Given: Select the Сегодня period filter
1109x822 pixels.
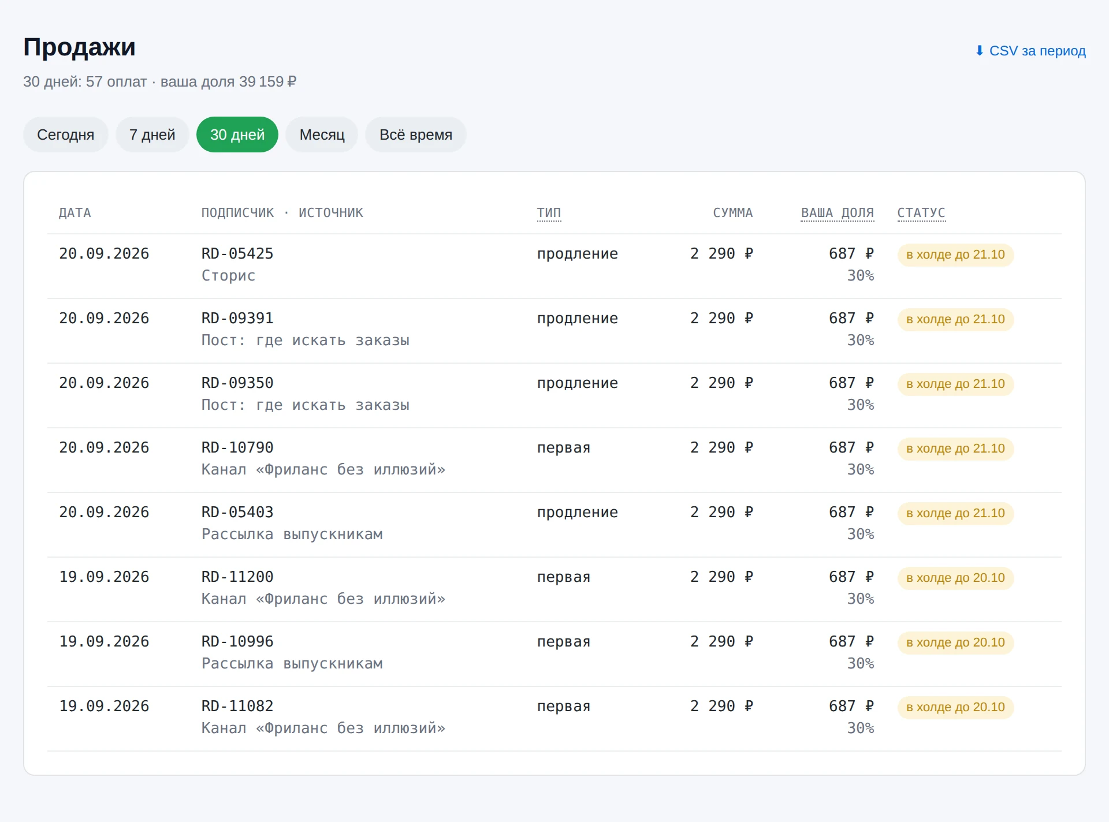Looking at the screenshot, I should coord(65,134).
